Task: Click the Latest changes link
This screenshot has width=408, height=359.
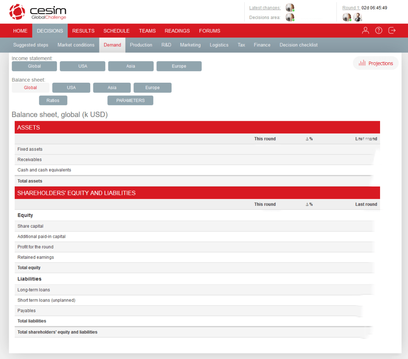Action: 265,8
